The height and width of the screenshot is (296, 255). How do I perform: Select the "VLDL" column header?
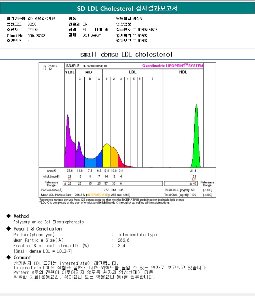point(70,72)
